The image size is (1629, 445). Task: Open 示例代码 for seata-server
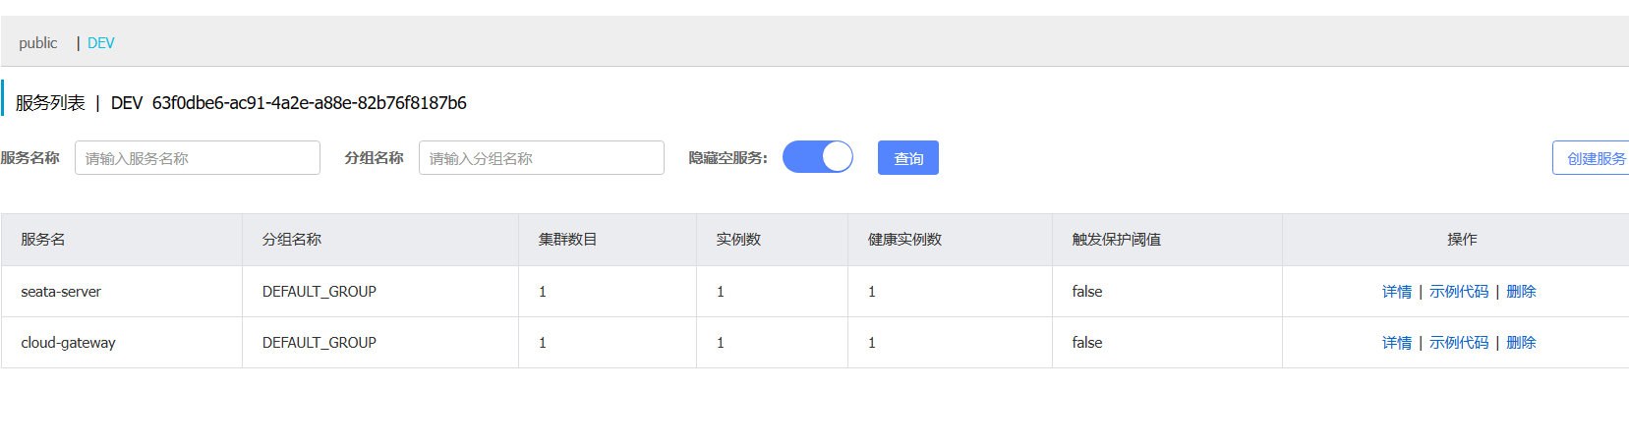(x=1459, y=292)
